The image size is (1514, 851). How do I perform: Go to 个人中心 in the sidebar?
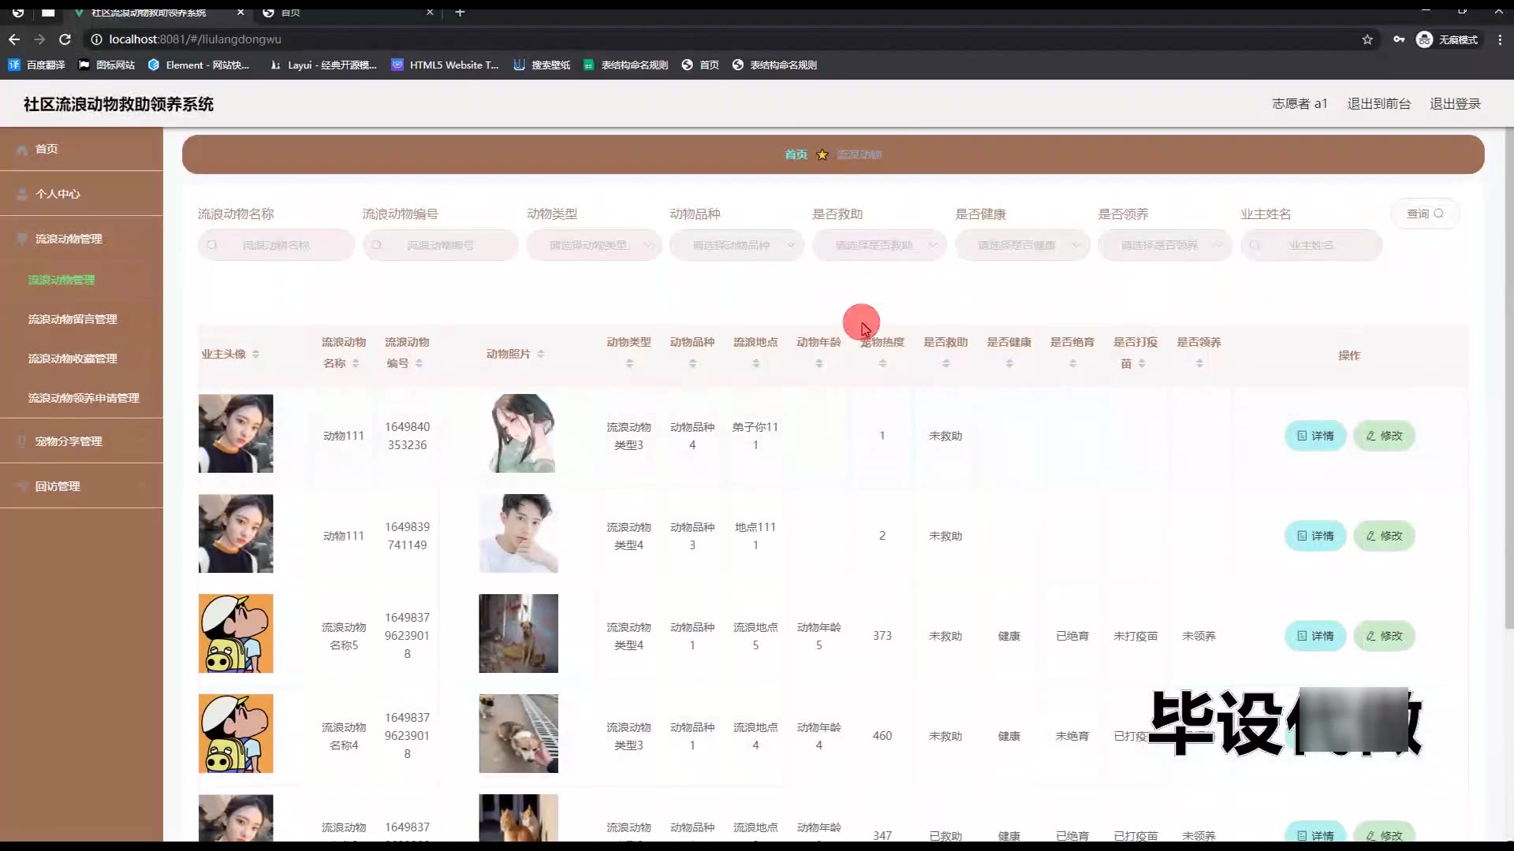point(58,194)
